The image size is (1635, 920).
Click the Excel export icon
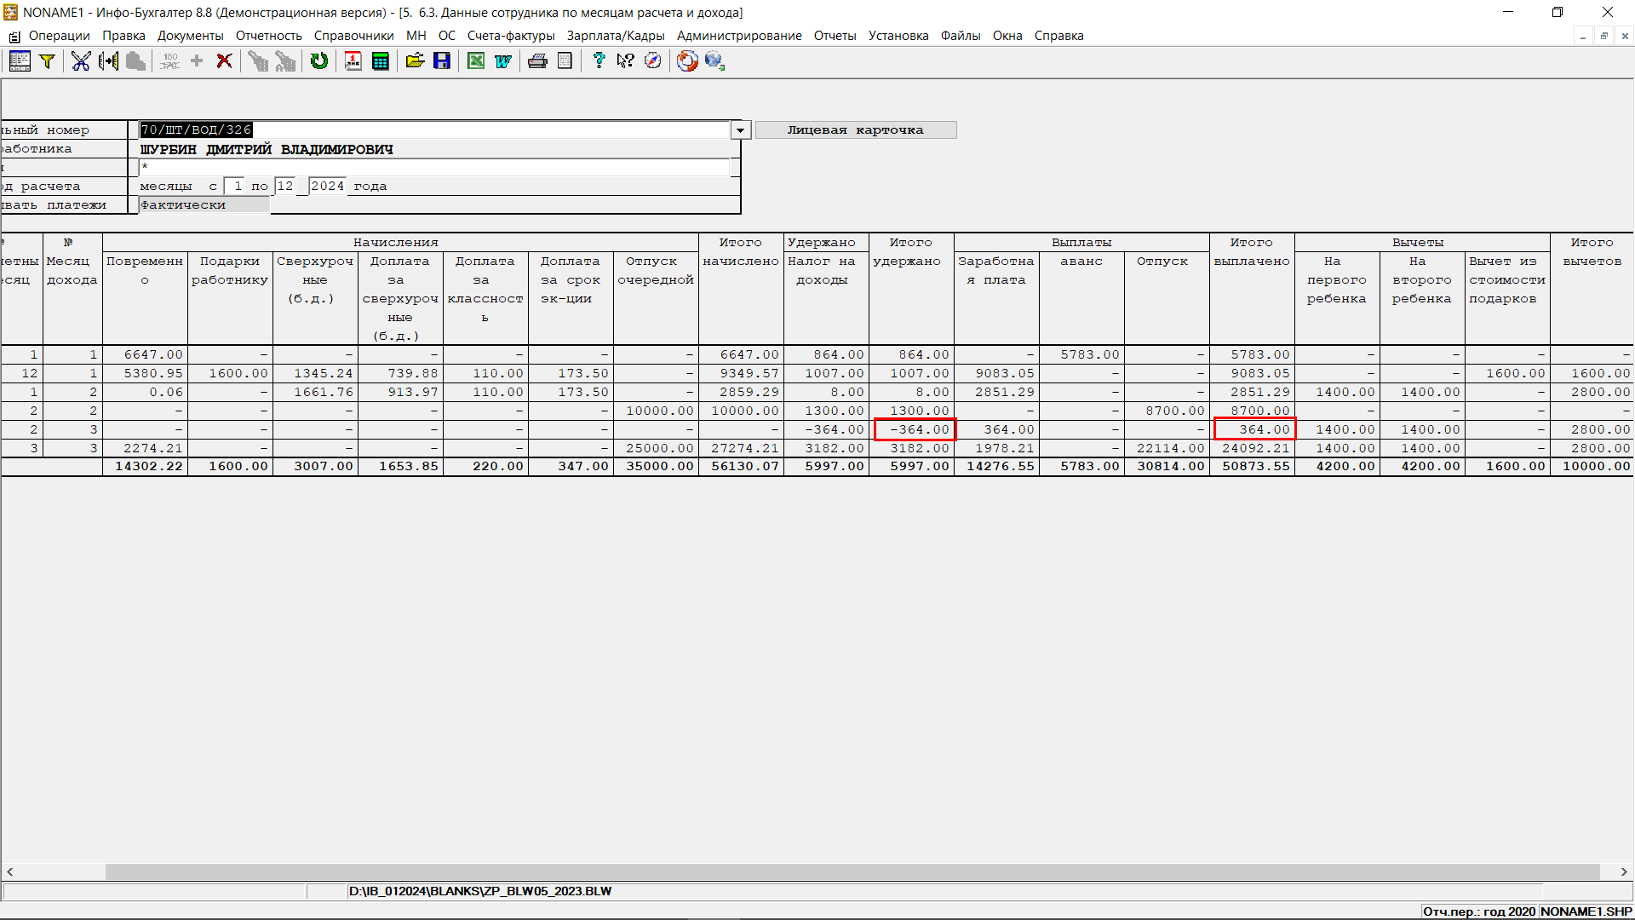click(476, 61)
